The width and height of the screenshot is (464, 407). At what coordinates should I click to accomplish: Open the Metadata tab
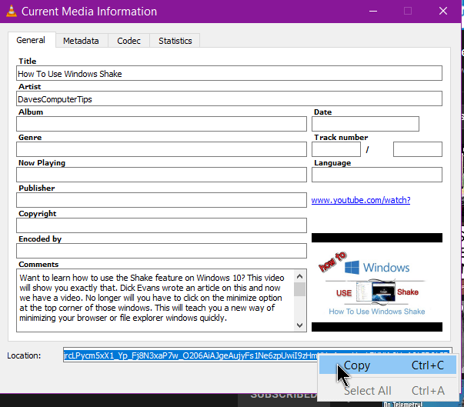click(x=81, y=41)
